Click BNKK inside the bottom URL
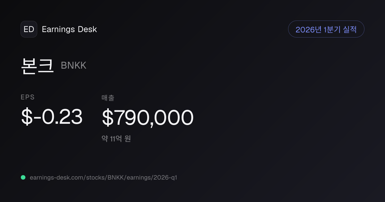The height and width of the screenshot is (202, 385). [x=112, y=177]
